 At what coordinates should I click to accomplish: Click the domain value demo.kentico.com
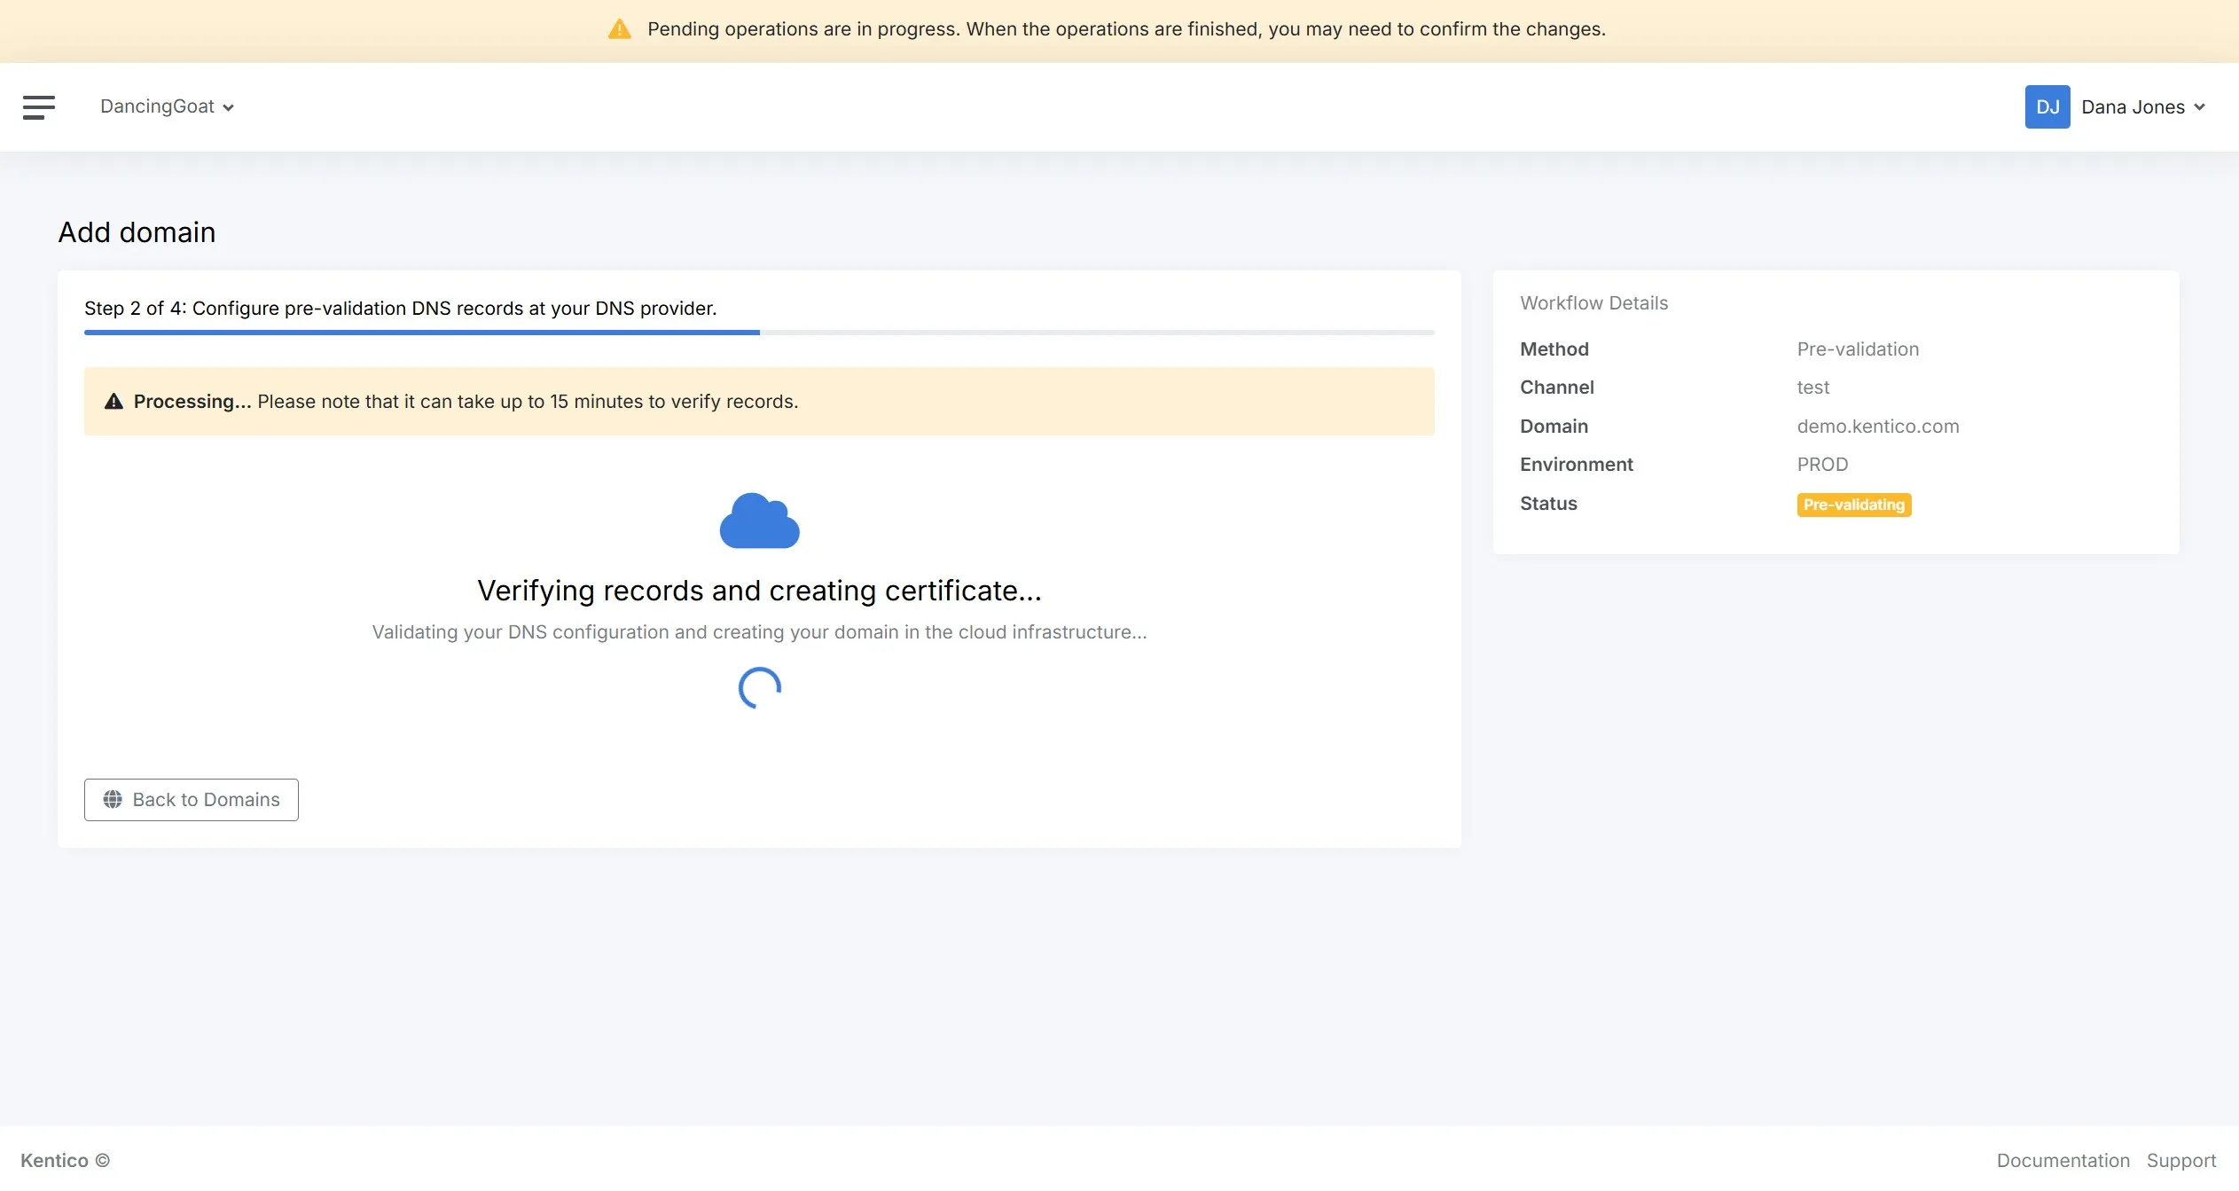click(1877, 426)
